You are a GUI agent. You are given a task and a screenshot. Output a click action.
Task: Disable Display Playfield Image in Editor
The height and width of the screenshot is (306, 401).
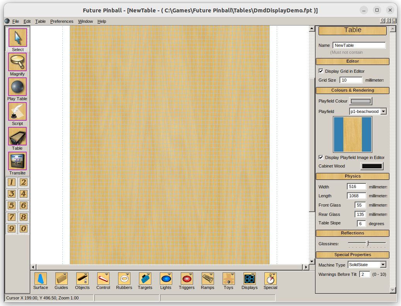321,157
